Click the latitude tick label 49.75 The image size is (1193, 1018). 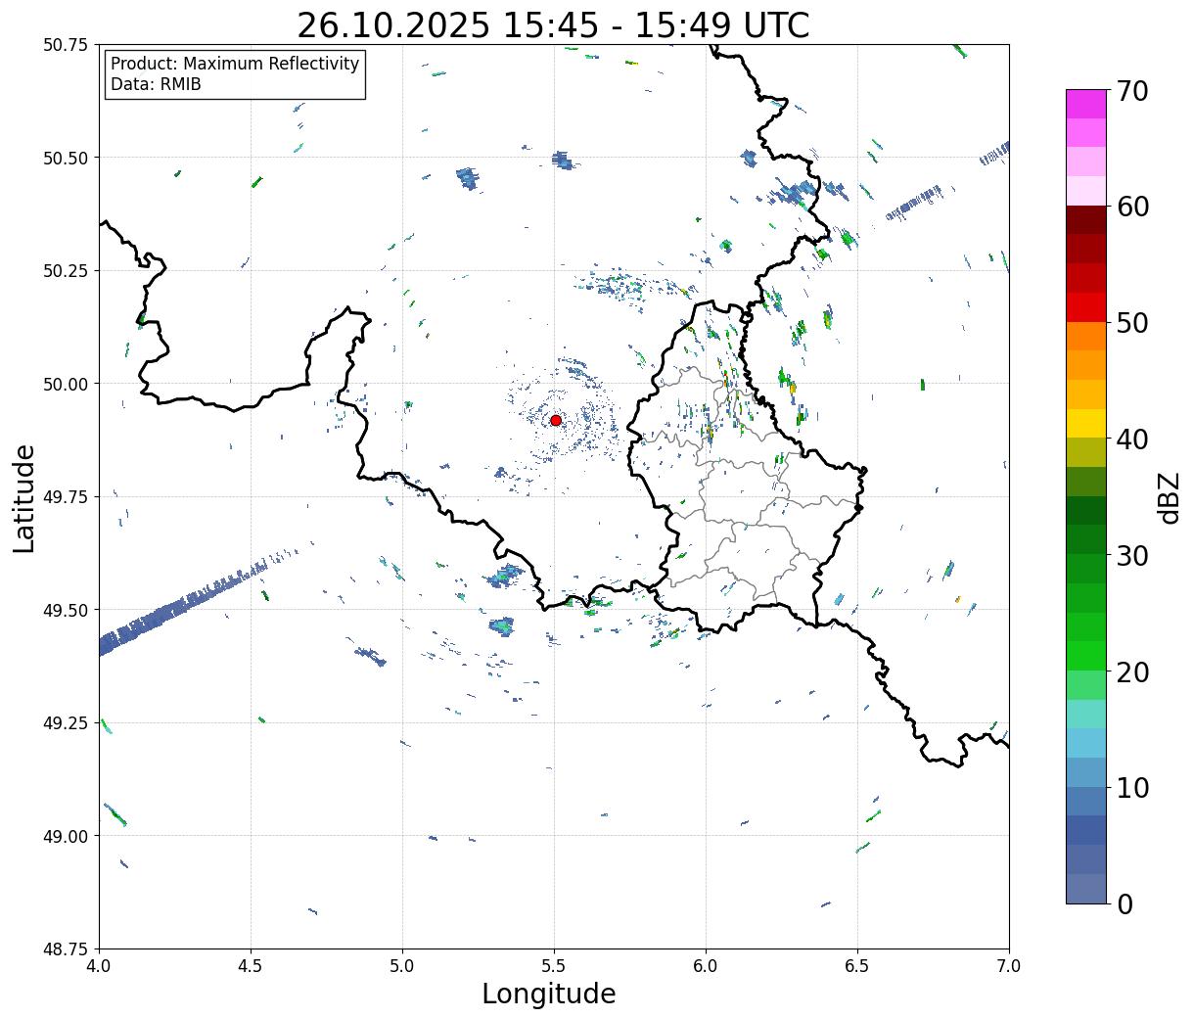(x=66, y=497)
